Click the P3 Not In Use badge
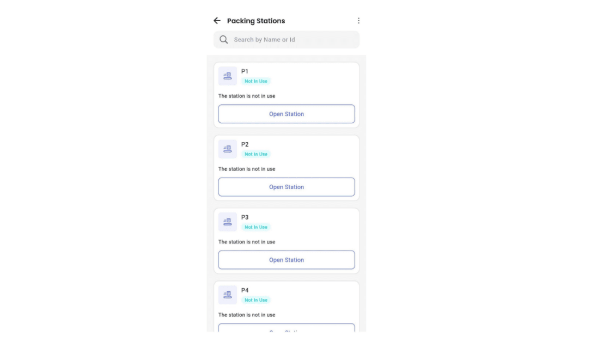This screenshot has width=591, height=338. (256, 227)
